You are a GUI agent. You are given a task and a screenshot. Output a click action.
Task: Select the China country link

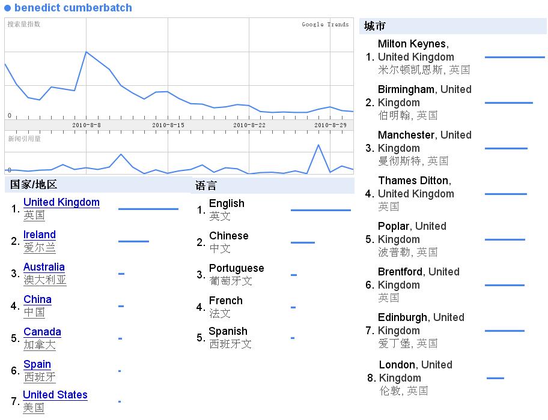(x=37, y=300)
